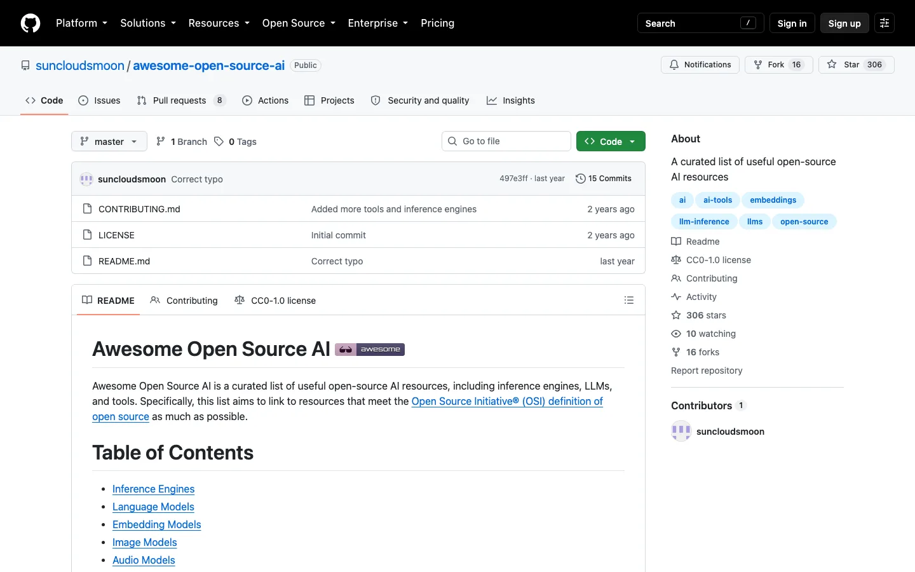Click the star icon beside 306 stars
The width and height of the screenshot is (915, 572).
tap(676, 315)
